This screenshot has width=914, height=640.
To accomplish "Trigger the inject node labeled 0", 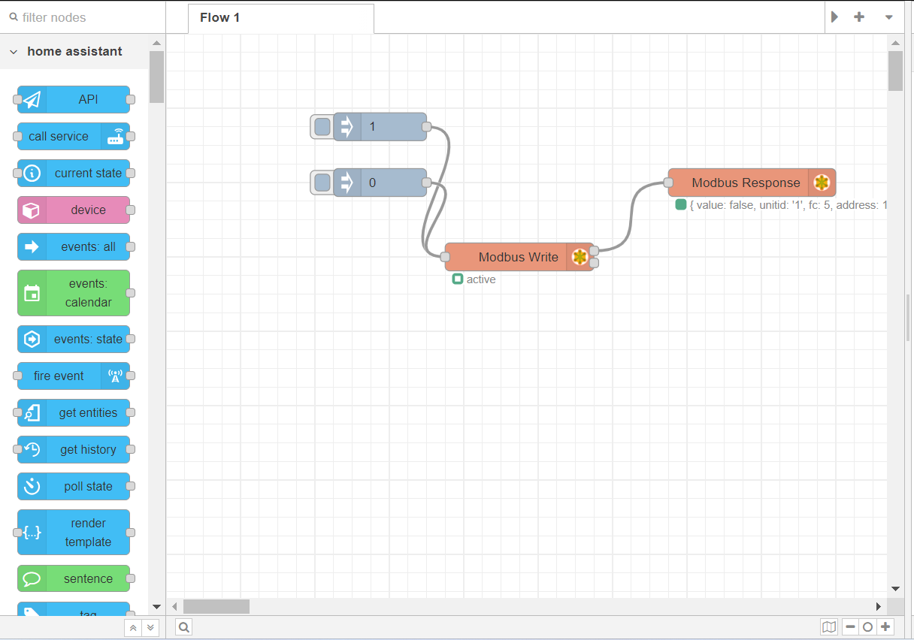I will [x=322, y=183].
